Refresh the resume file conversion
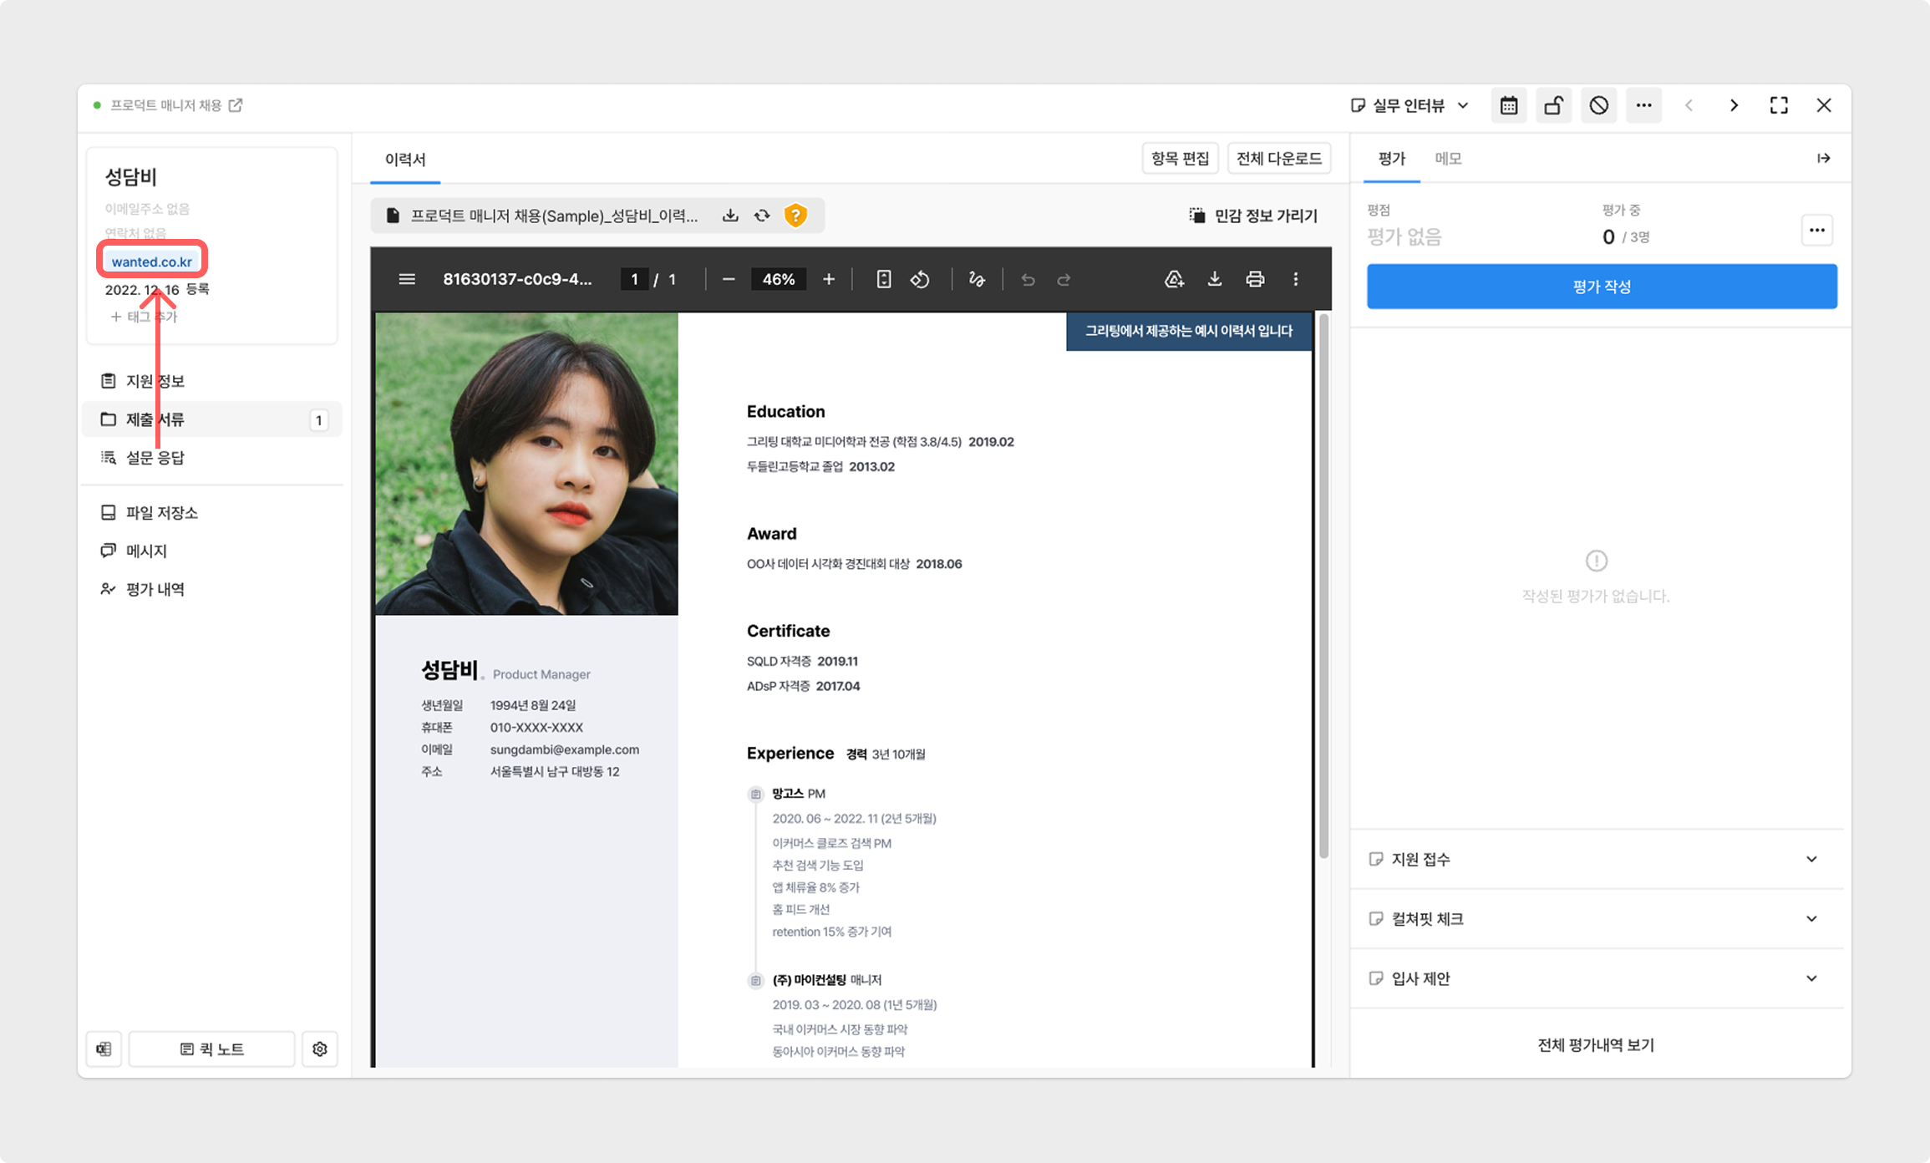Screen dimensions: 1930x1163 pos(762,216)
